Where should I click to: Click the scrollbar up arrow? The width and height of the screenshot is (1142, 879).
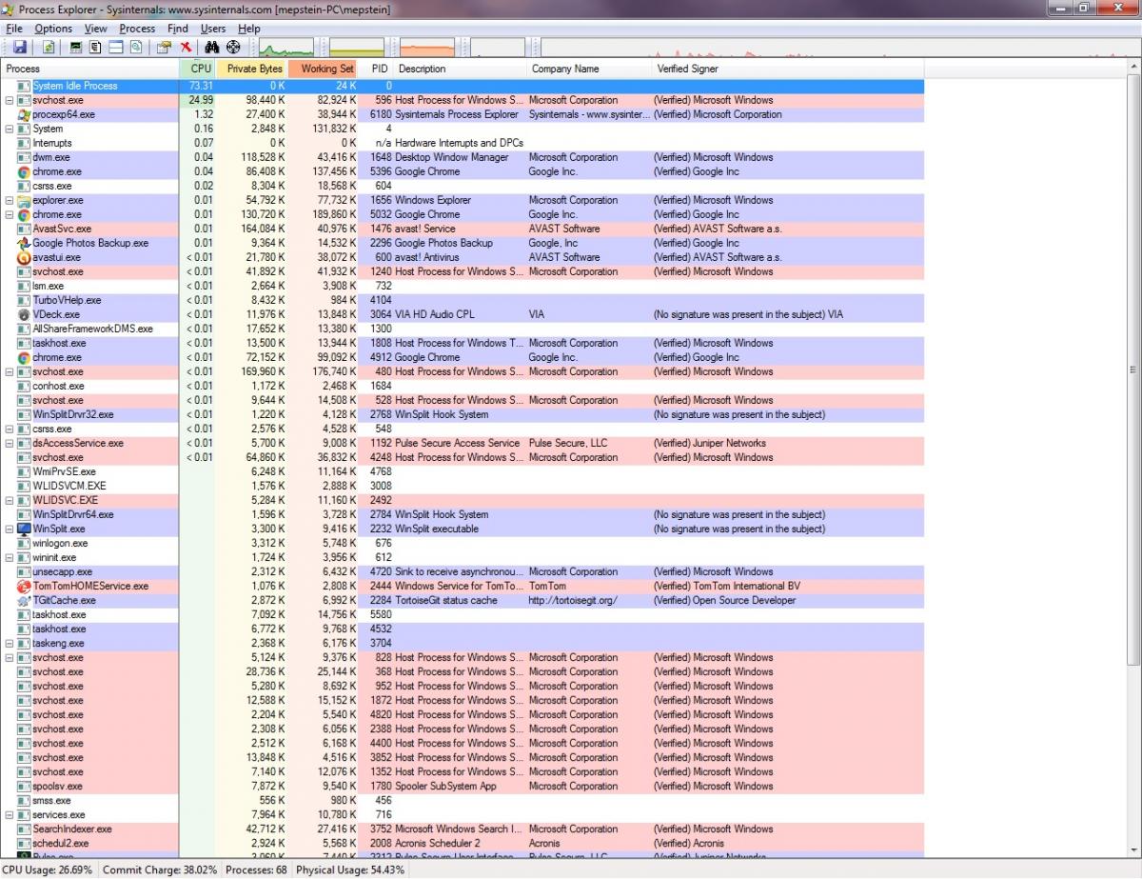coord(1133,68)
